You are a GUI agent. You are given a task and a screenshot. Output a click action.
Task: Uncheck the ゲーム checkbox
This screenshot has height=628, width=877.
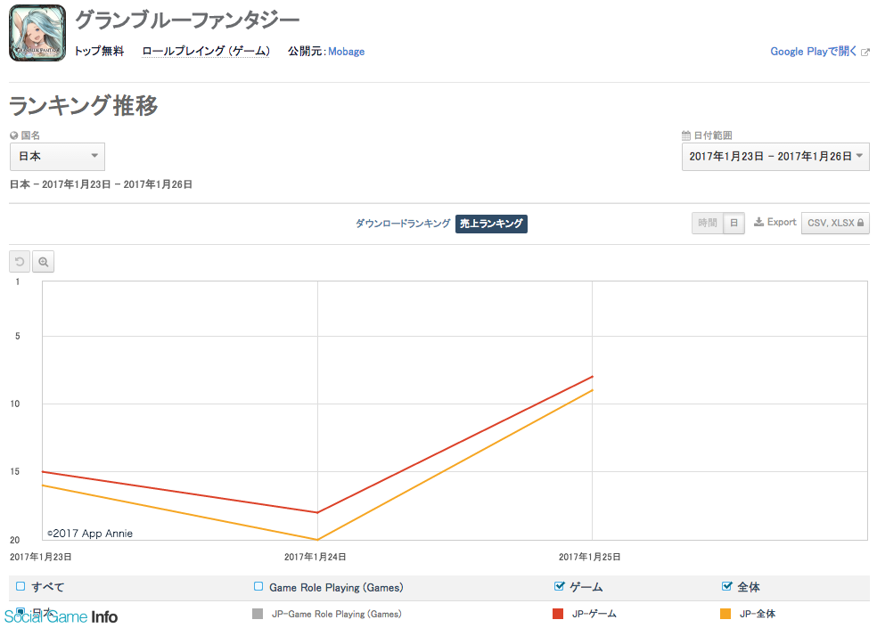(x=559, y=586)
